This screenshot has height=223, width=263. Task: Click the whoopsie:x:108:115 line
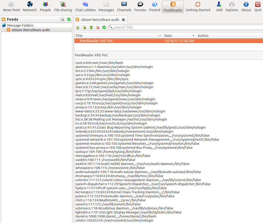click(x=110, y=168)
